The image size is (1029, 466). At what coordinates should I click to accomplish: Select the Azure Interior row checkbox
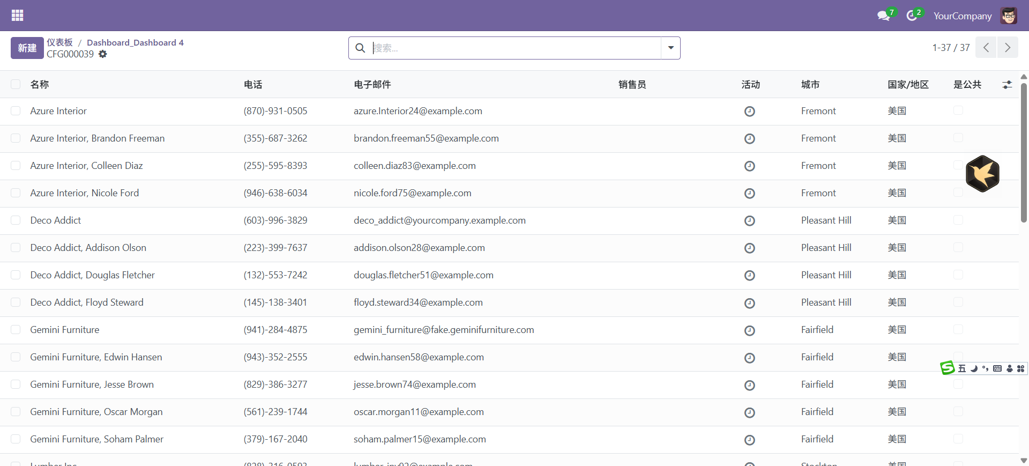16,111
